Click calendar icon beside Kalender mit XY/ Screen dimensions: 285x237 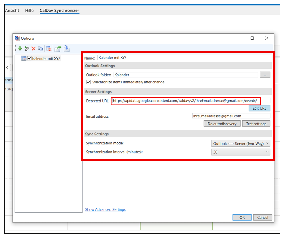[x=24, y=58]
